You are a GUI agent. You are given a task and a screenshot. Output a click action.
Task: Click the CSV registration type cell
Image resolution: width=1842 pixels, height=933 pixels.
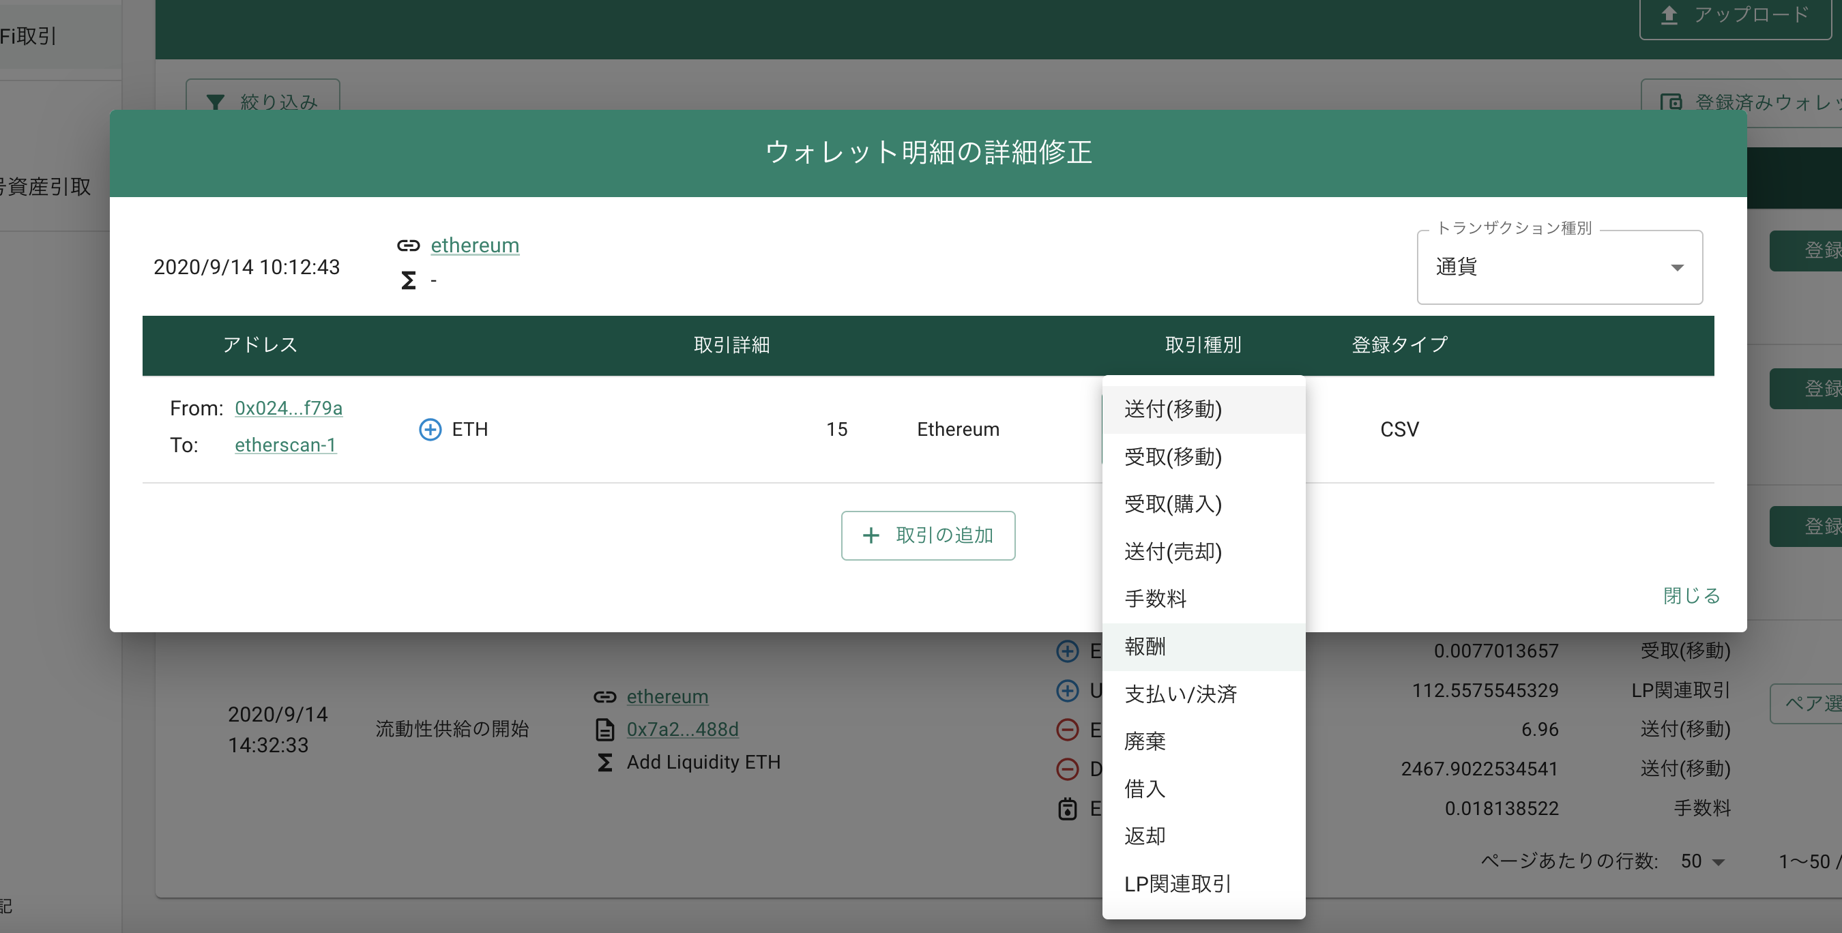click(x=1399, y=429)
